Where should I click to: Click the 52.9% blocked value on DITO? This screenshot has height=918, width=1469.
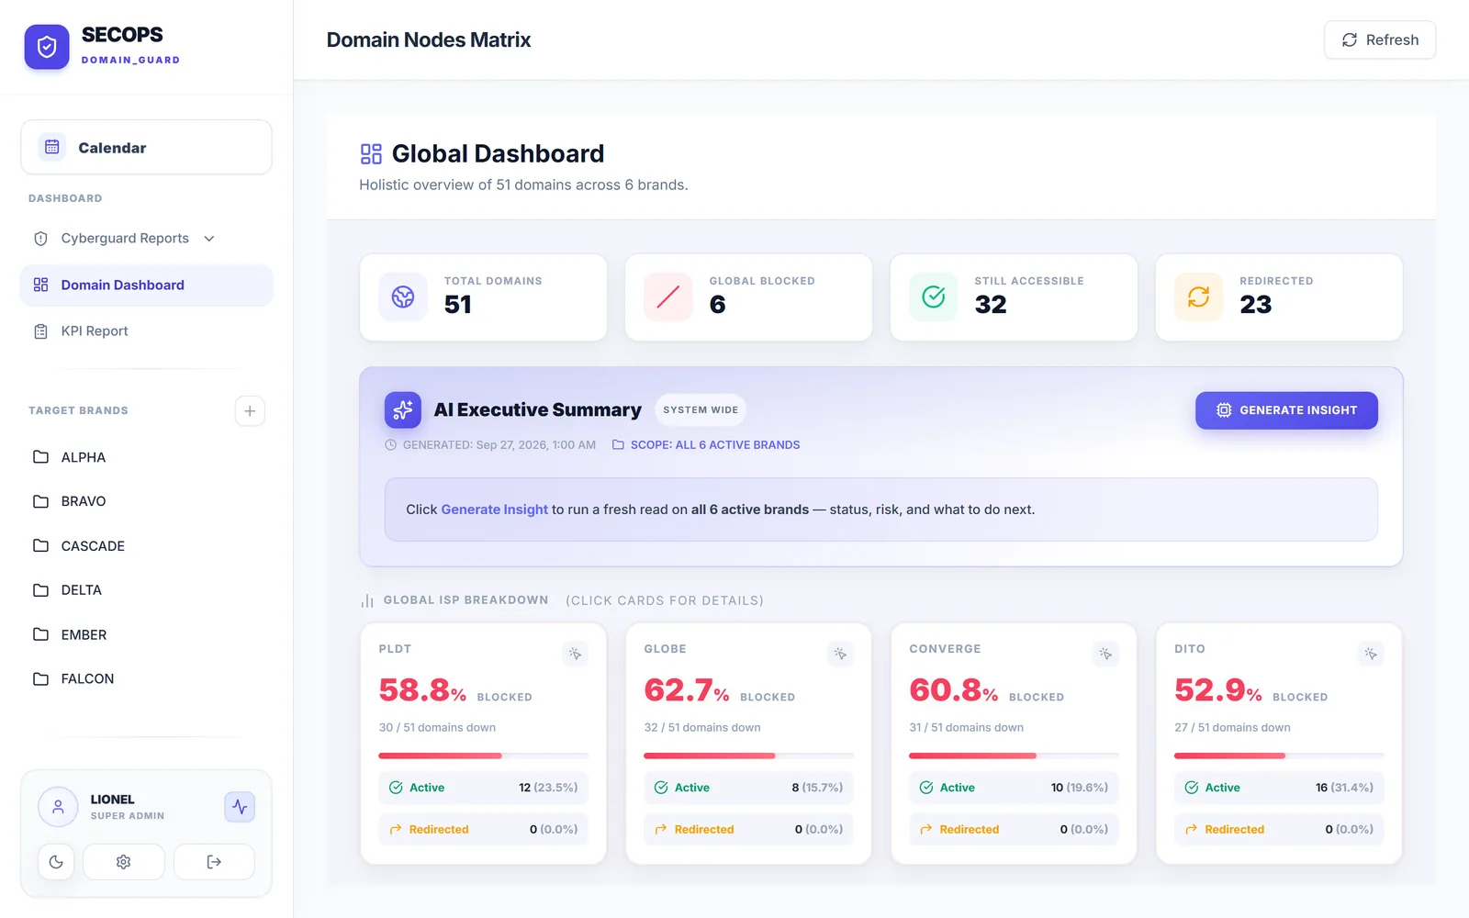click(x=1218, y=690)
